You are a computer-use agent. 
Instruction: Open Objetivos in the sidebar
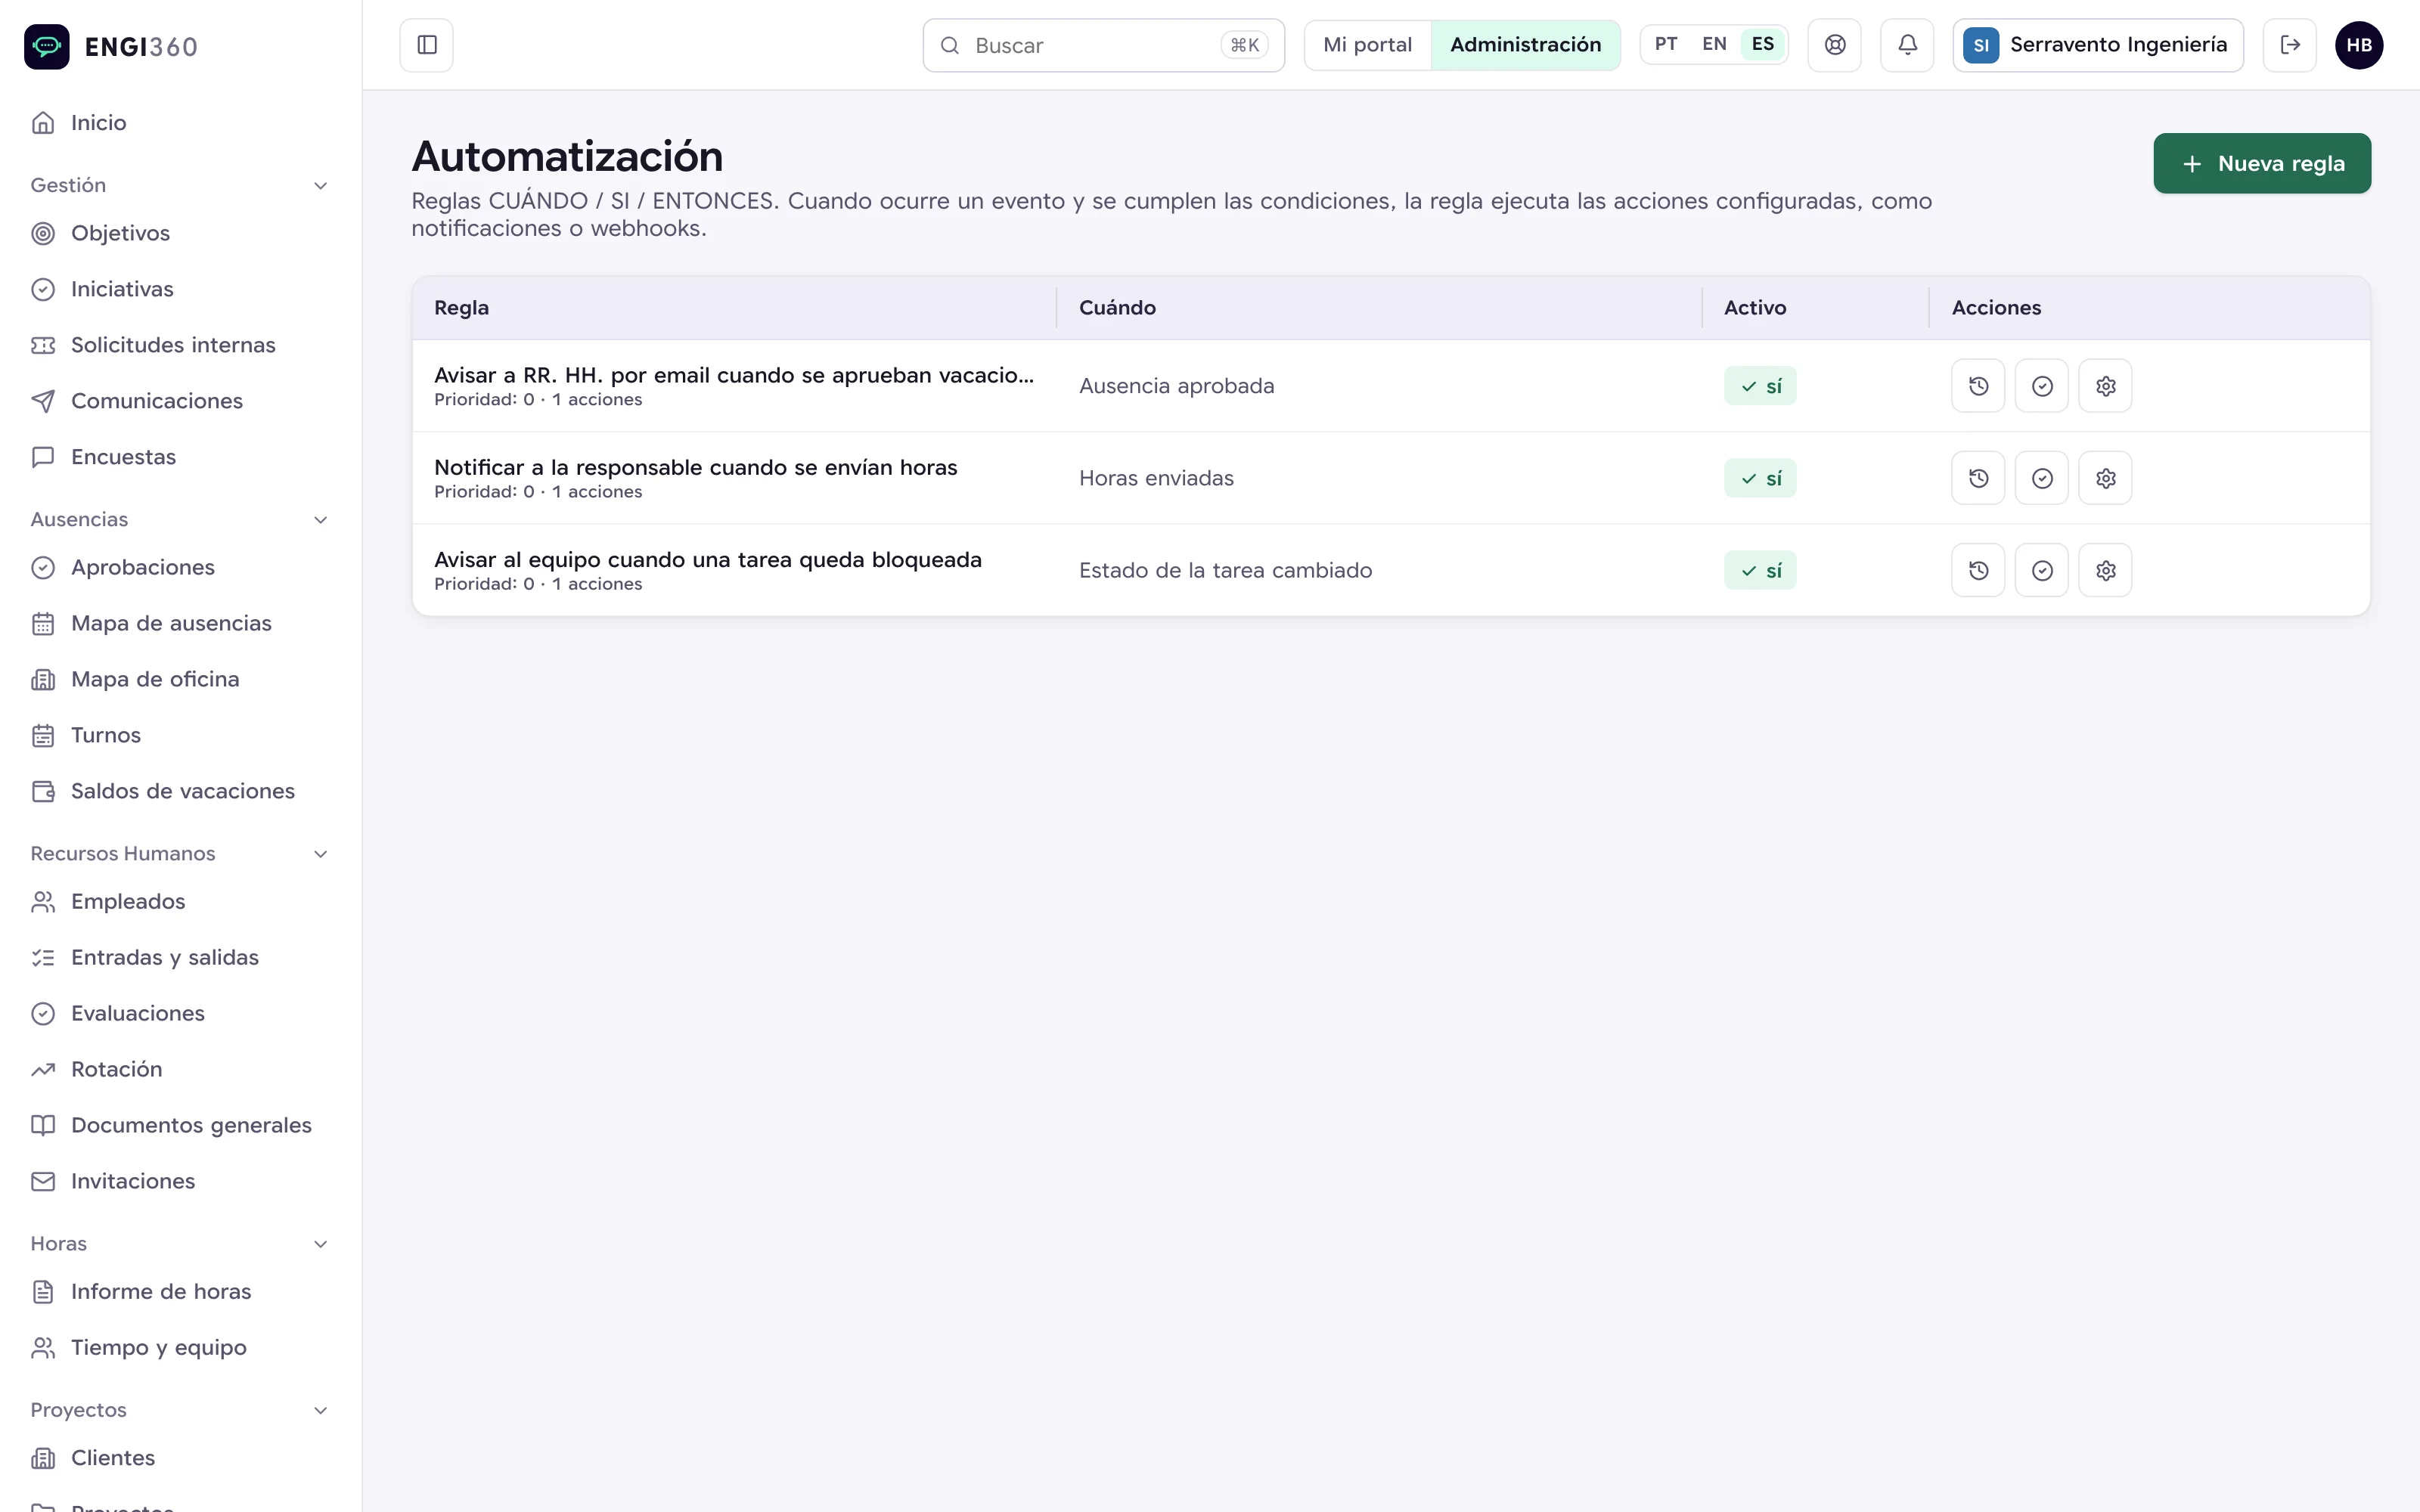[180, 233]
